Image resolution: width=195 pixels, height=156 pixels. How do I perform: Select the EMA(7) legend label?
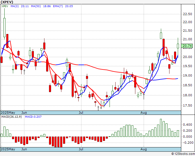coord(58,6)
